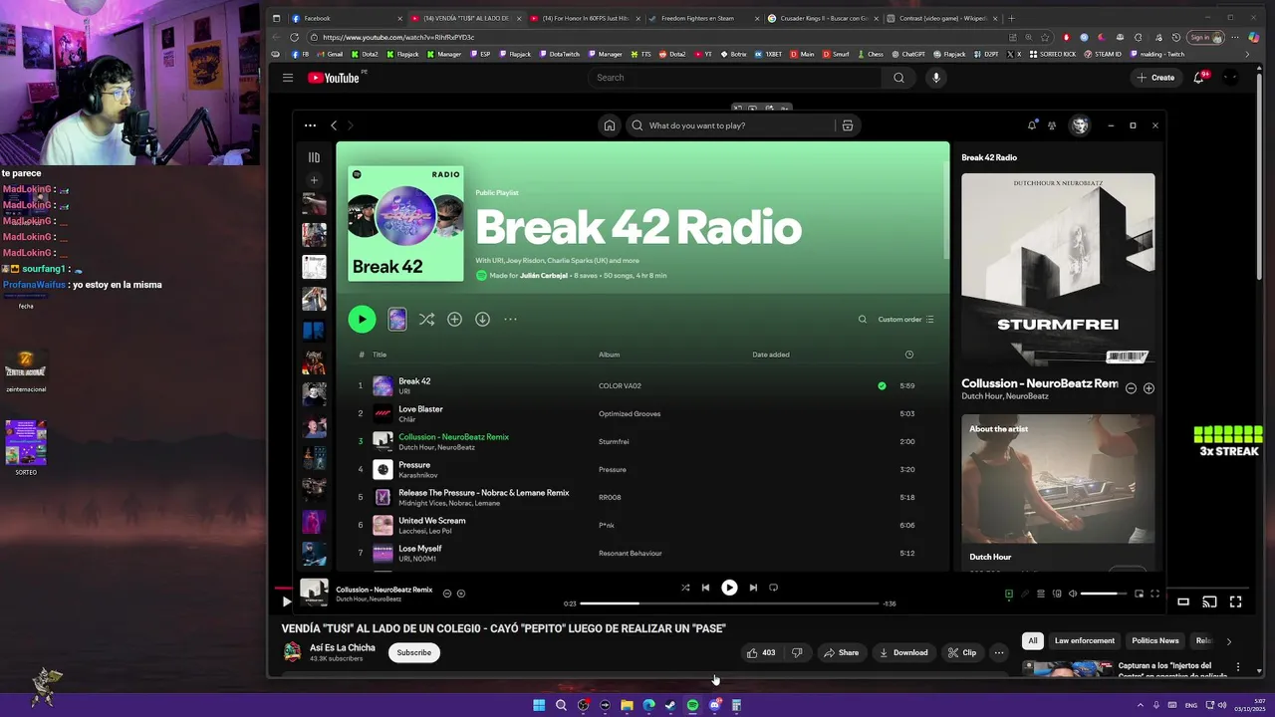Play the Break 42 Radio playlist
The width and height of the screenshot is (1275, 717).
tap(362, 319)
